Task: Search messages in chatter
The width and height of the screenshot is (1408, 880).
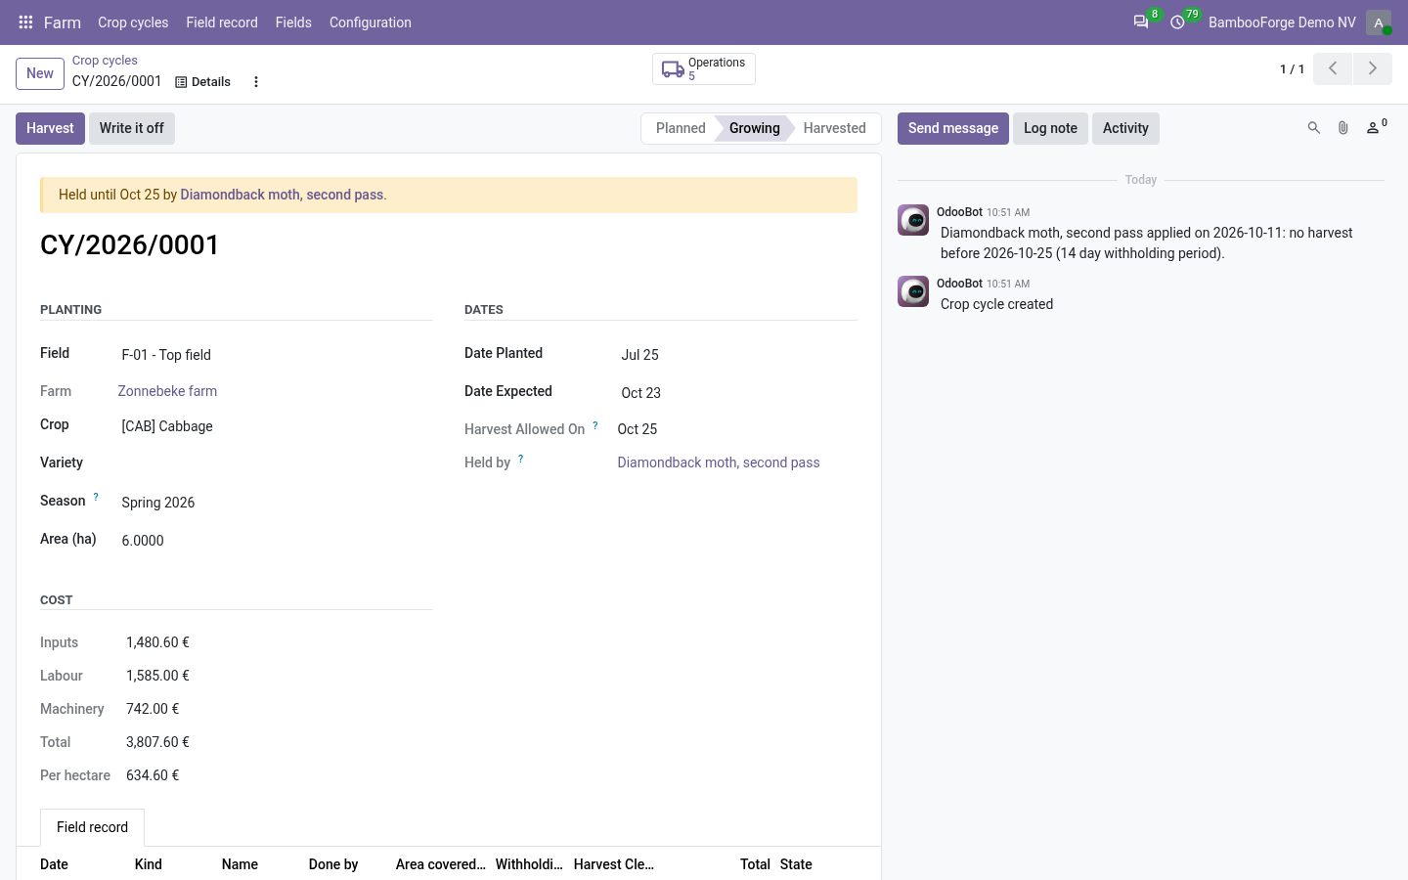Action: tap(1314, 128)
